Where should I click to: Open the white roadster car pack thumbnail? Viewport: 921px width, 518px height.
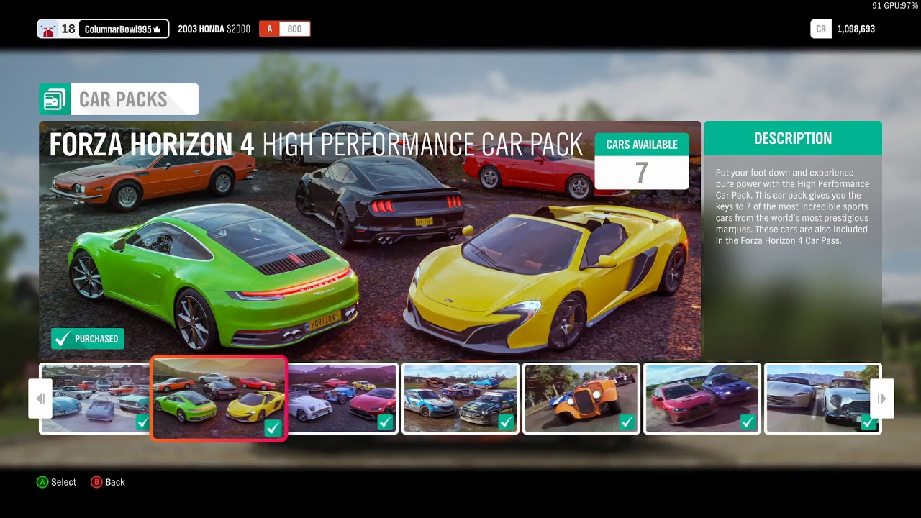342,399
